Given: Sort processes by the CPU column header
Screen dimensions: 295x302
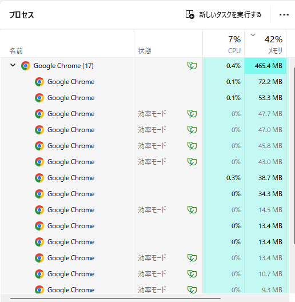Looking at the screenshot, I should tap(224, 44).
